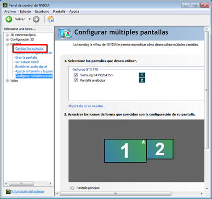212x199 pixels.
Task: Click the green Volver back arrow icon
Action: click(x=9, y=19)
